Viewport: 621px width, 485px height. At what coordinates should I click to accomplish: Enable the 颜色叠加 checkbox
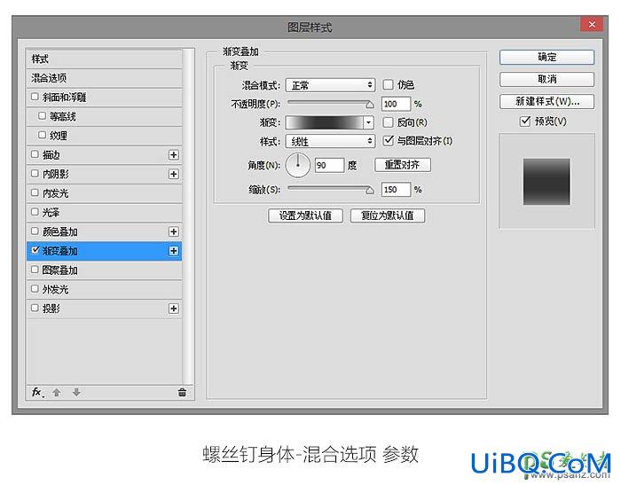pyautogui.click(x=35, y=231)
